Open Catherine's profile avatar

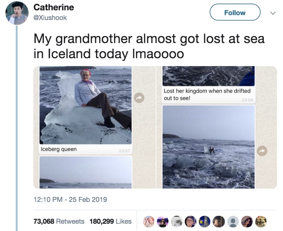pyautogui.click(x=17, y=13)
